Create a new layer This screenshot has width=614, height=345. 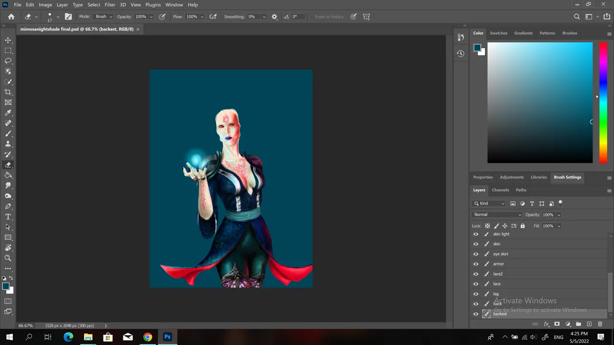click(x=589, y=324)
